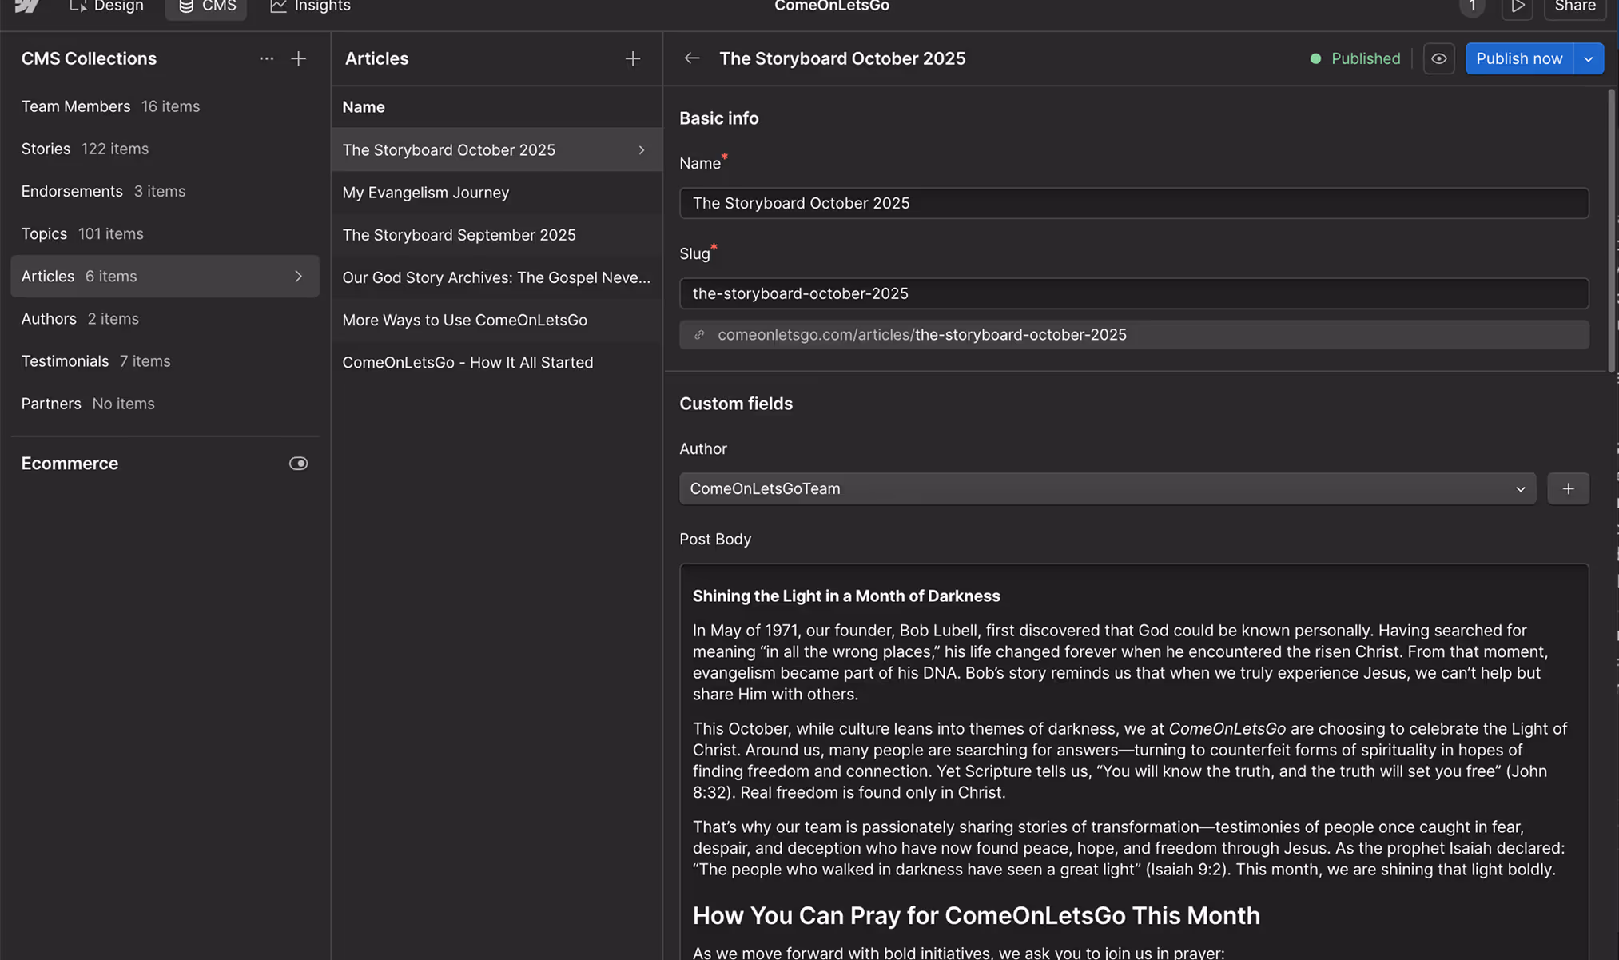Viewport: 1619px width, 960px height.
Task: Click the Publish now button
Action: pyautogui.click(x=1518, y=58)
